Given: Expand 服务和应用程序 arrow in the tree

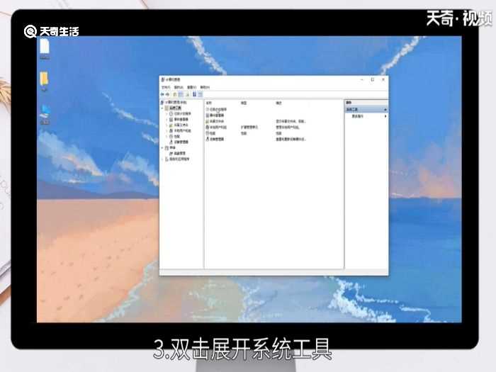Looking at the screenshot, I should 162,159.
